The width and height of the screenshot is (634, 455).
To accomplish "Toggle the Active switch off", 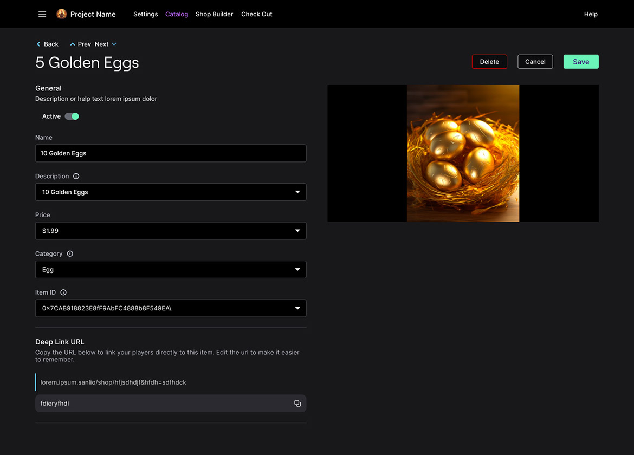I will pyautogui.click(x=72, y=116).
